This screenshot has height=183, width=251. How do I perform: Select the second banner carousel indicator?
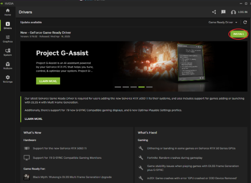(125, 87)
